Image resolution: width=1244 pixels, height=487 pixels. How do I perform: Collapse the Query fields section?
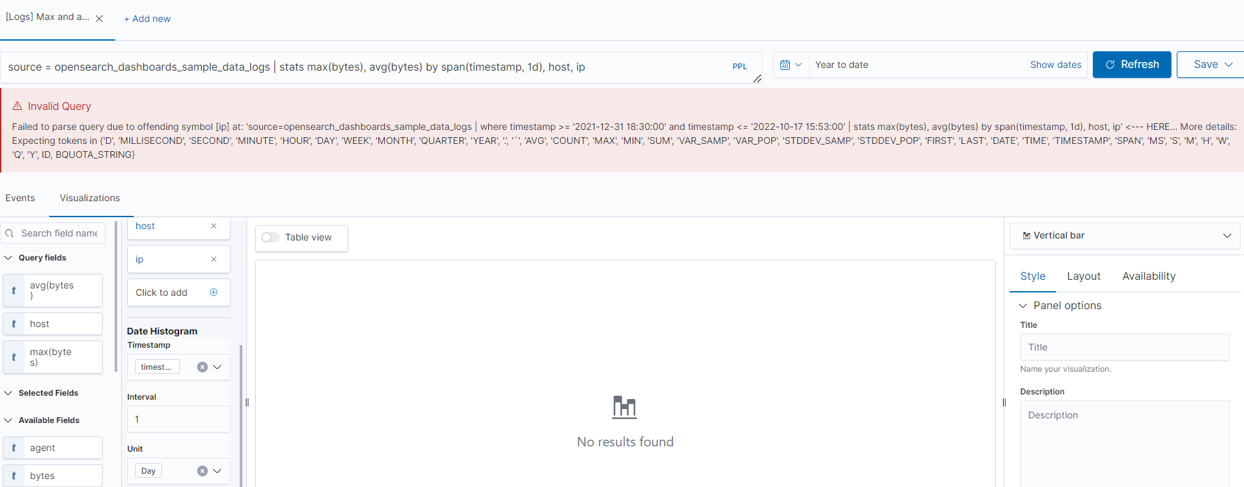tap(8, 258)
